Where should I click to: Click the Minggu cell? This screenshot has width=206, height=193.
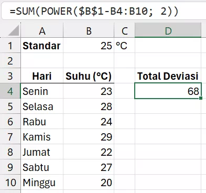click(x=42, y=183)
